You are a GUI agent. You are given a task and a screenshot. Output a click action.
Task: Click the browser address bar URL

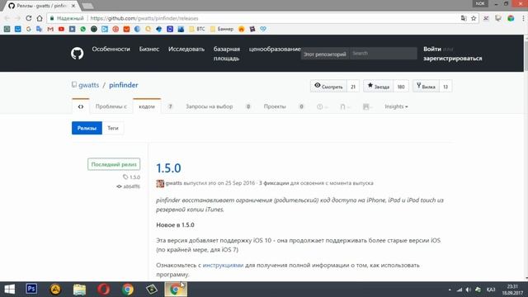[x=144, y=18]
